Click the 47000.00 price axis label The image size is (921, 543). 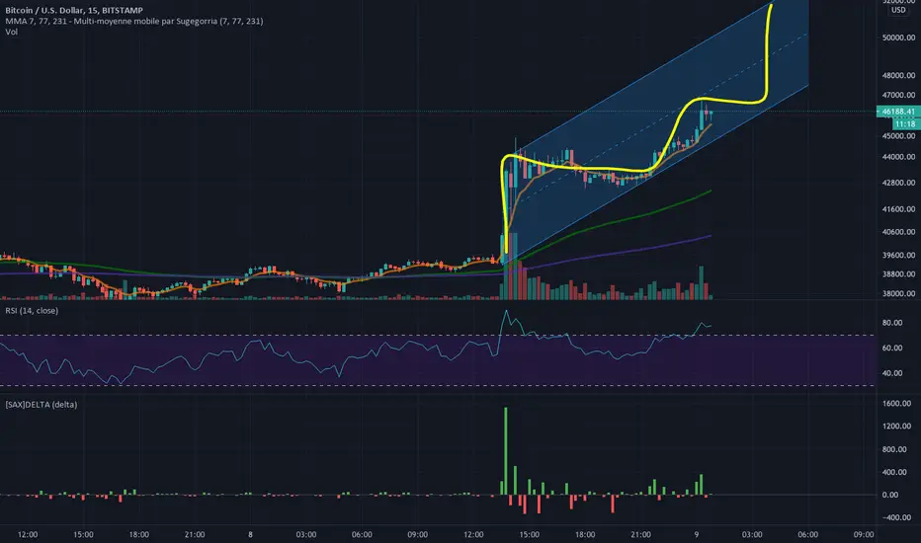tap(898, 95)
